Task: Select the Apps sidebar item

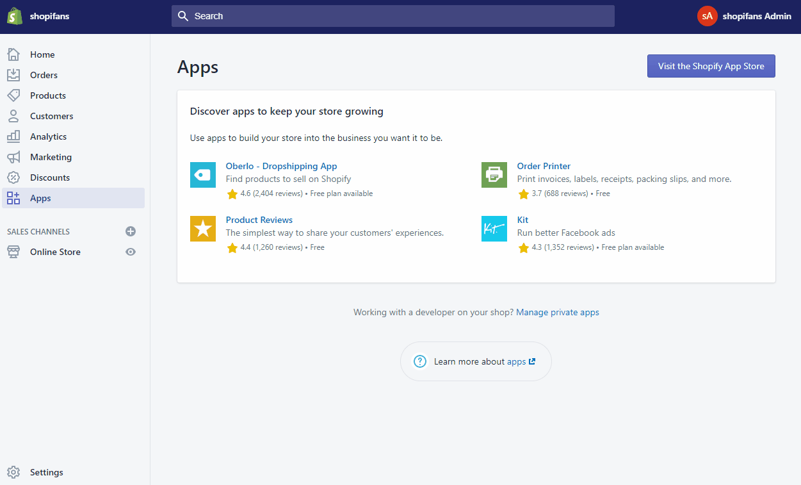Action: [74, 198]
